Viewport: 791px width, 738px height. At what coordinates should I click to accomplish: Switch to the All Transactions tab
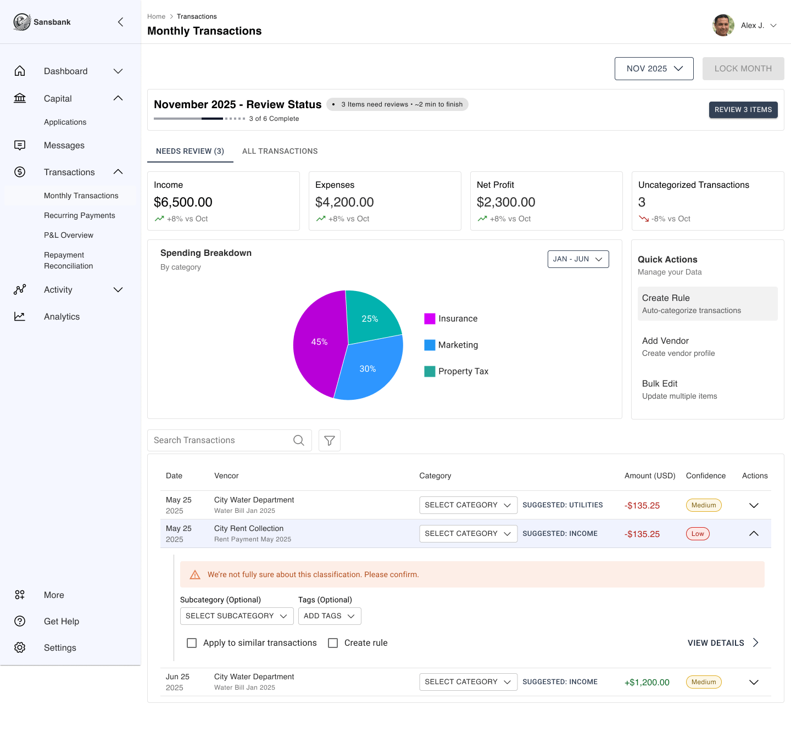coord(280,152)
